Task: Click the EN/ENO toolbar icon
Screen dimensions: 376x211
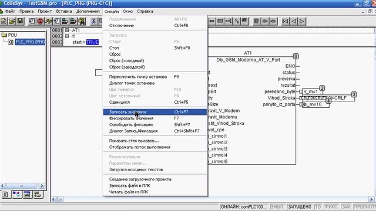Action: click(x=245, y=21)
